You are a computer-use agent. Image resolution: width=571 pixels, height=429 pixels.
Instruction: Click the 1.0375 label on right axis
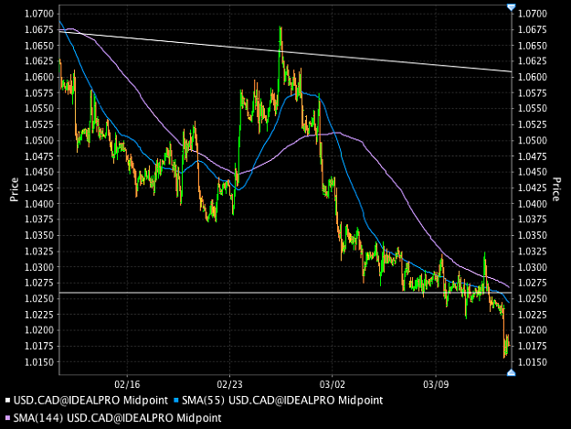[533, 219]
